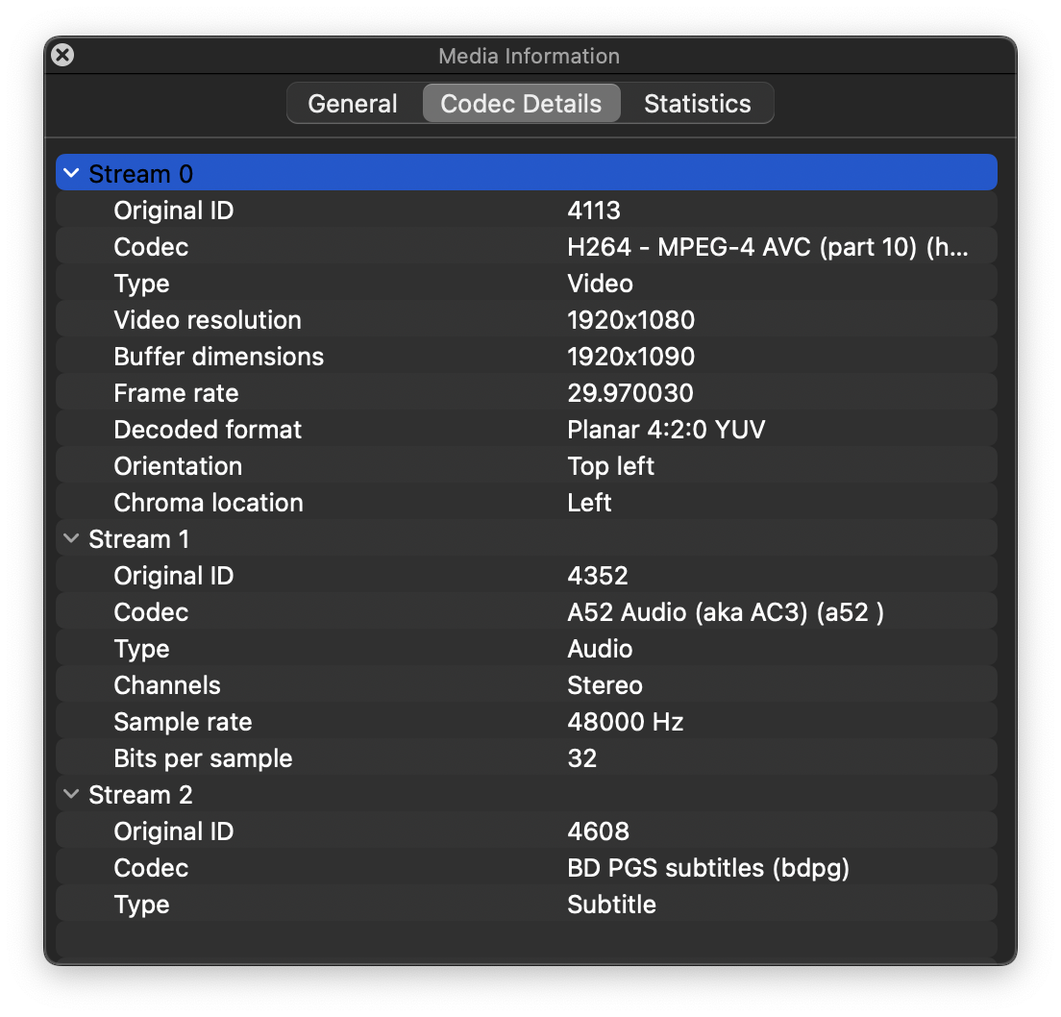Screen dimensions: 1061x1017
Task: Select the Sample rate 48000 Hz row
Action: click(x=526, y=722)
